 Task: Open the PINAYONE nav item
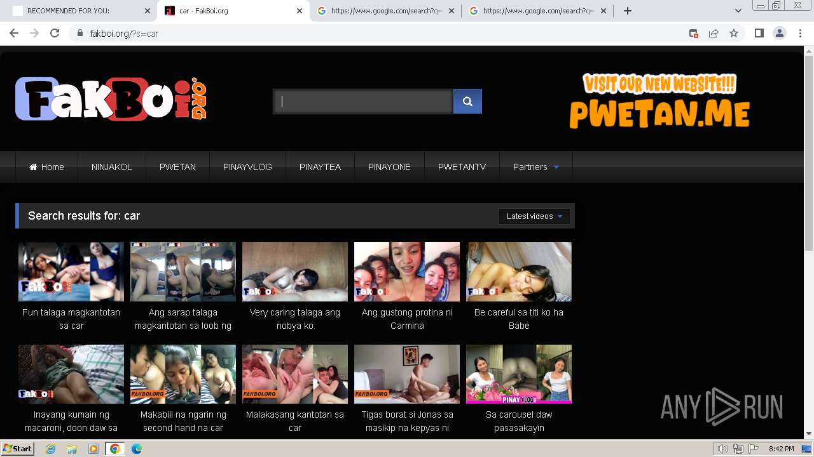tap(389, 167)
